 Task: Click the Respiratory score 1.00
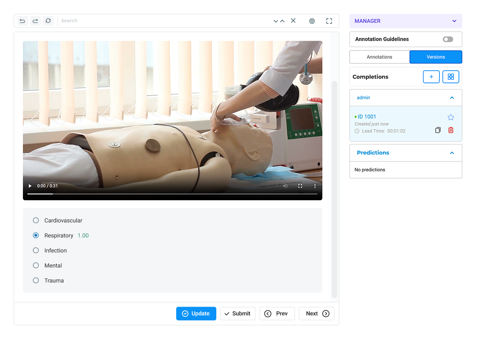(83, 236)
